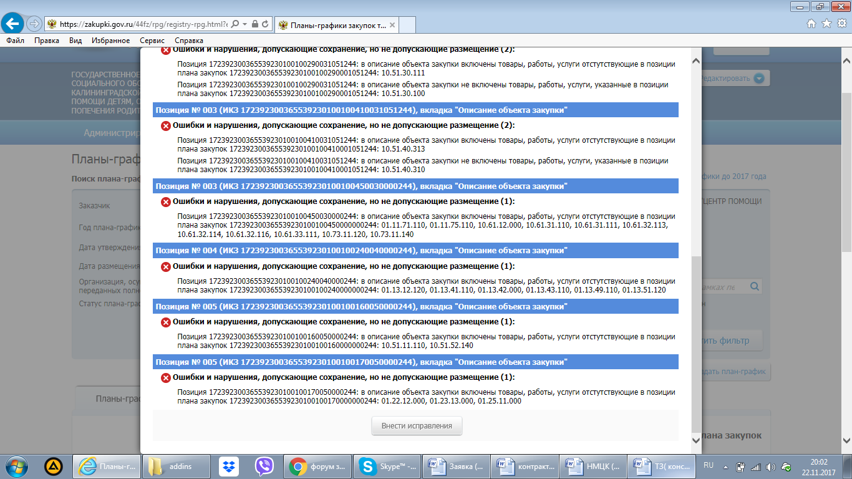The height and width of the screenshot is (479, 852).
Task: Open Dropbox from the taskbar
Action: pos(229,466)
